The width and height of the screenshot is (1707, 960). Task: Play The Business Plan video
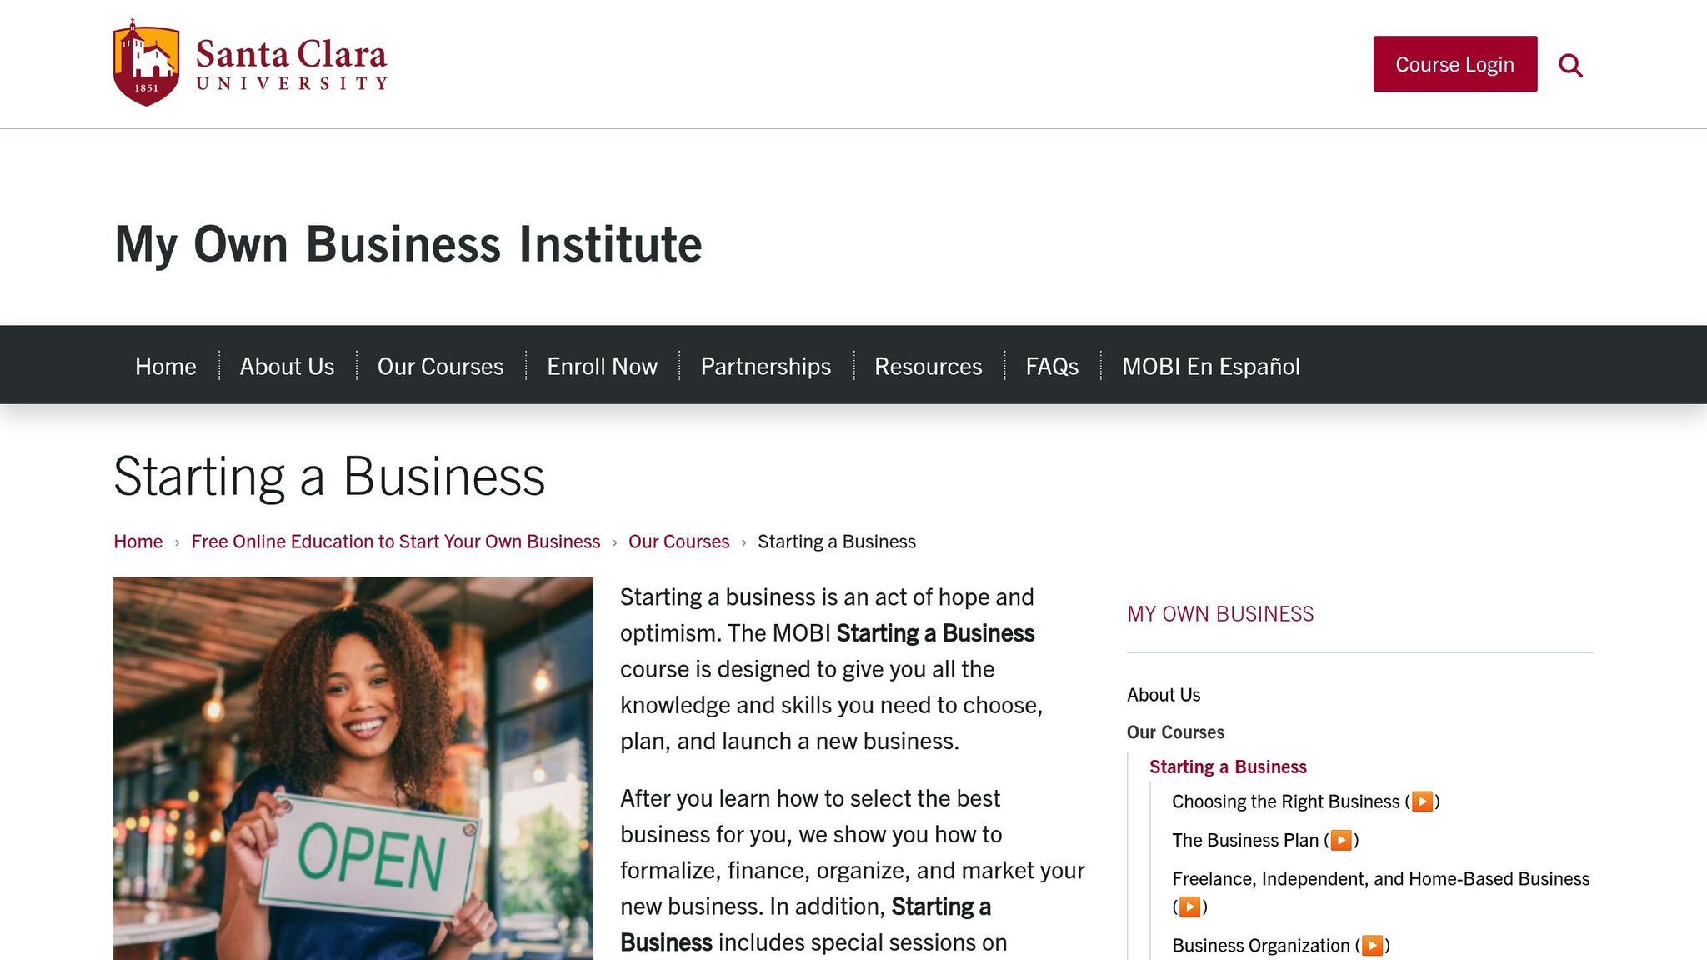pyautogui.click(x=1340, y=841)
